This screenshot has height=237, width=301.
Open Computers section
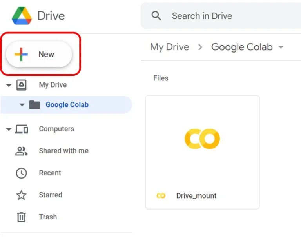click(56, 129)
